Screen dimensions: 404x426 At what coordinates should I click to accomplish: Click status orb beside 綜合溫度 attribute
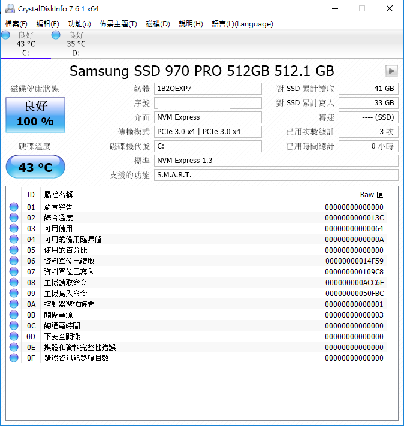click(x=14, y=218)
